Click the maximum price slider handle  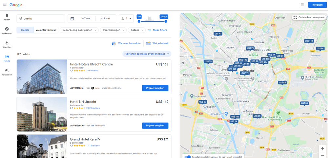166,21
